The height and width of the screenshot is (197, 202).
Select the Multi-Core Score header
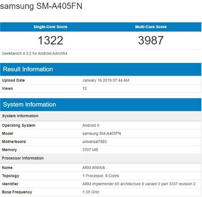click(x=151, y=27)
